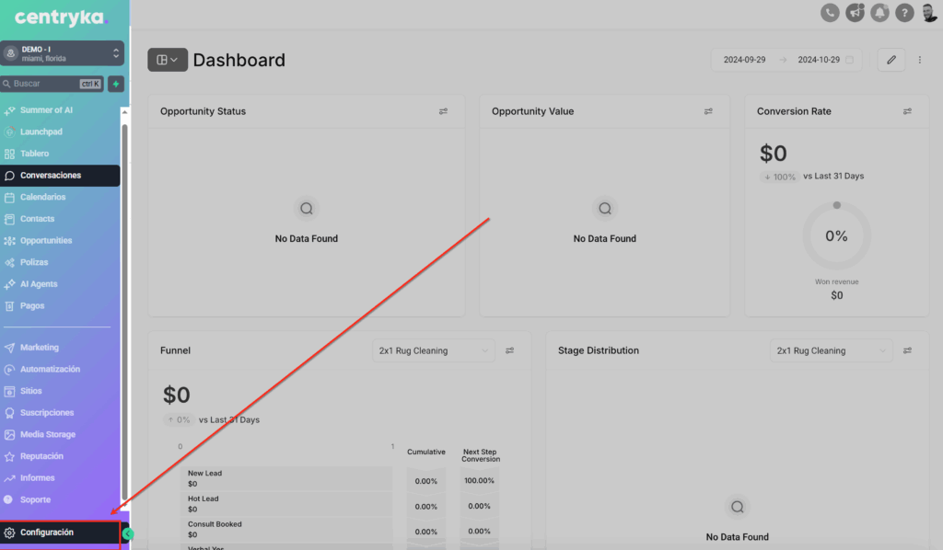Click the help question mark icon
Screen dimensions: 943x550
click(905, 13)
